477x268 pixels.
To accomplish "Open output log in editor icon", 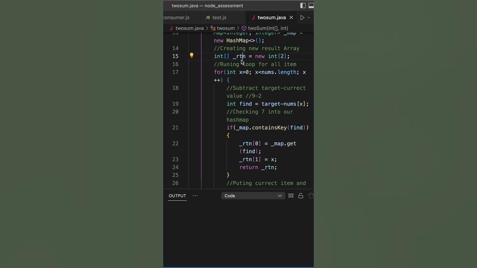I will point(311,196).
